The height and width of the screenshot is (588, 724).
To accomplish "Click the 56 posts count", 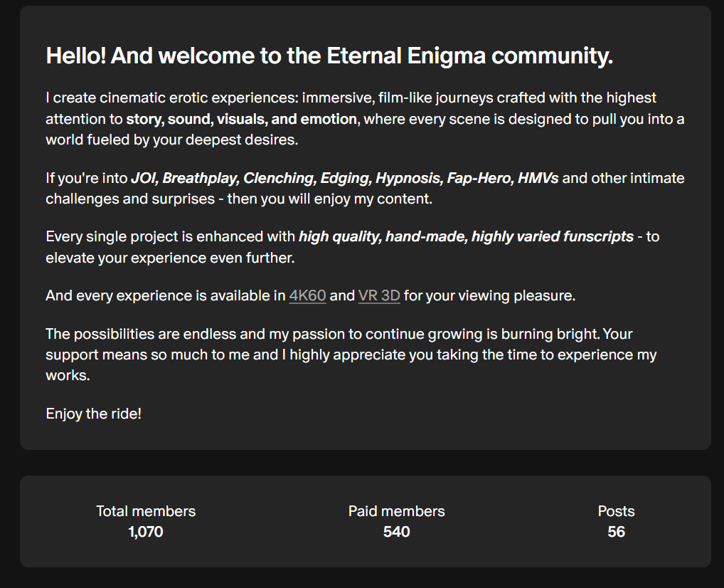I will click(616, 532).
